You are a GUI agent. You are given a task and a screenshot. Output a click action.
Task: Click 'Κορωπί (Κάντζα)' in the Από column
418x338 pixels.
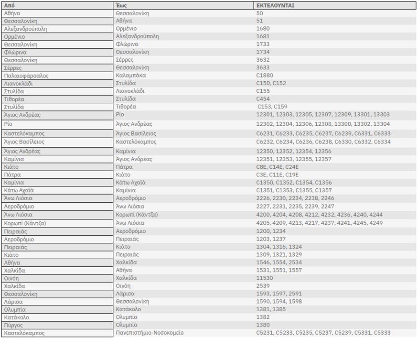click(25, 223)
